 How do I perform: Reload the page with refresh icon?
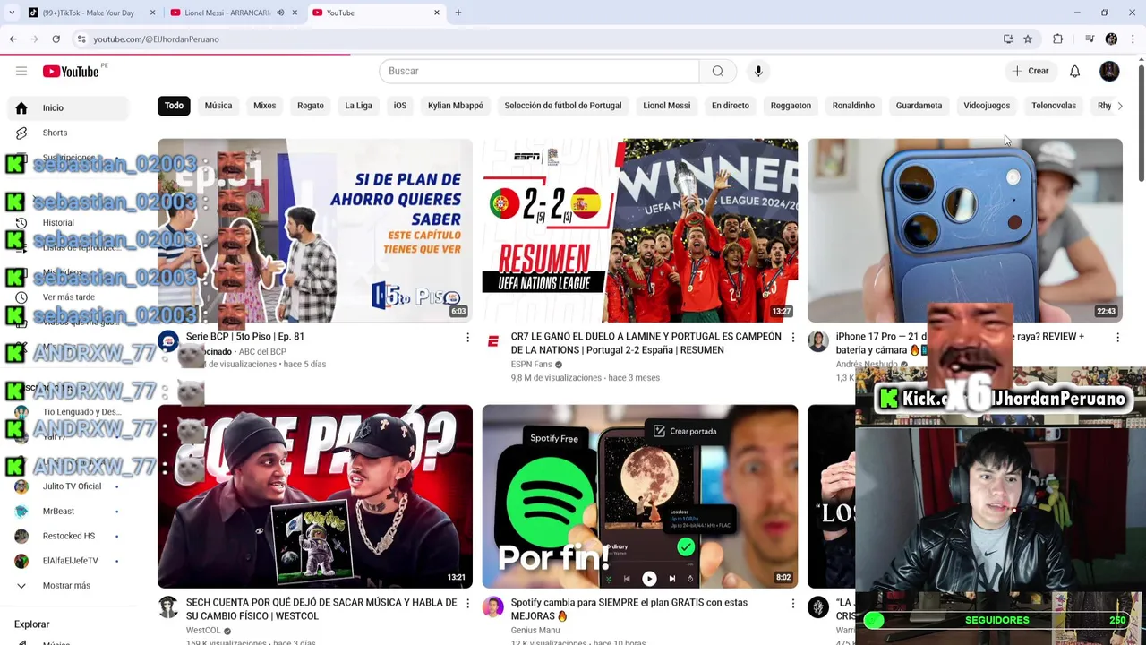coord(56,39)
